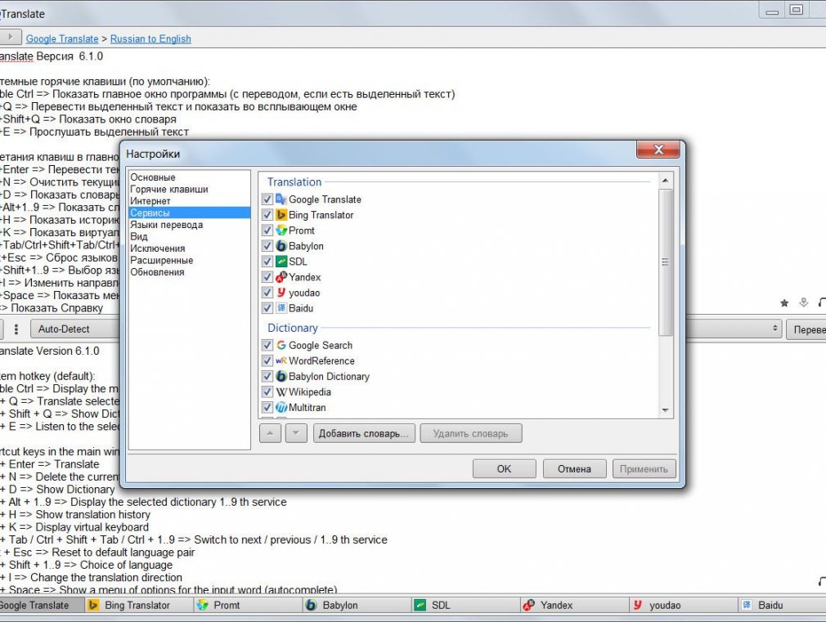Click the youdao service icon in the list
This screenshot has height=622, width=826.
[x=281, y=293]
